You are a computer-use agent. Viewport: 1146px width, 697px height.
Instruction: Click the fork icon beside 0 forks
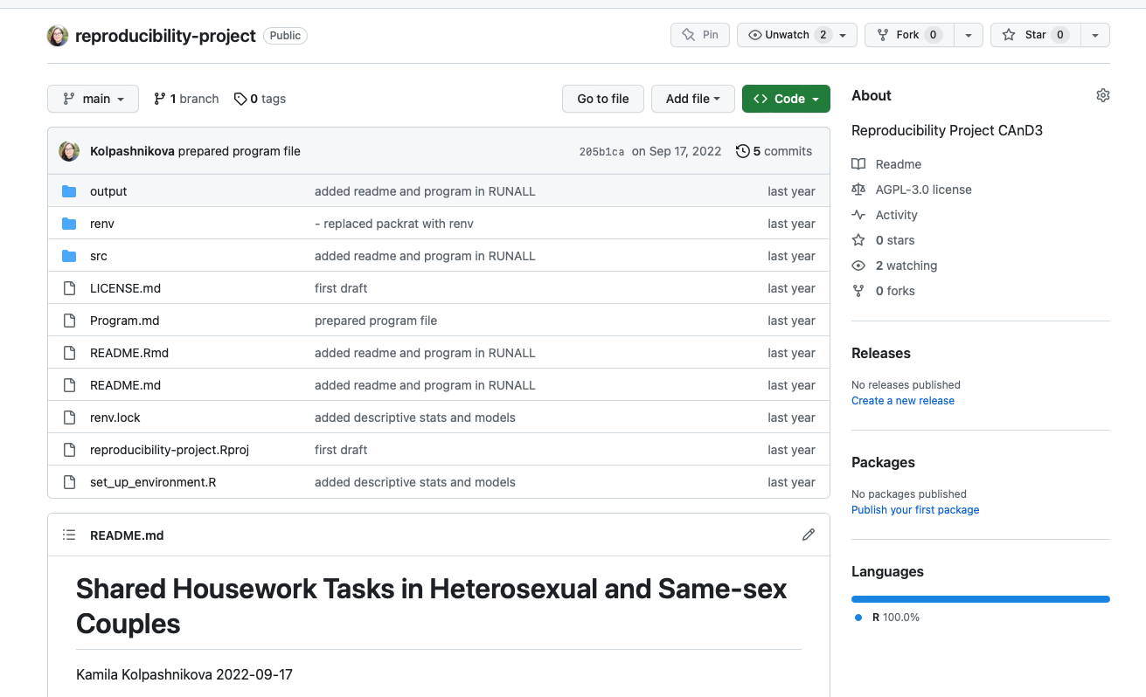(858, 291)
